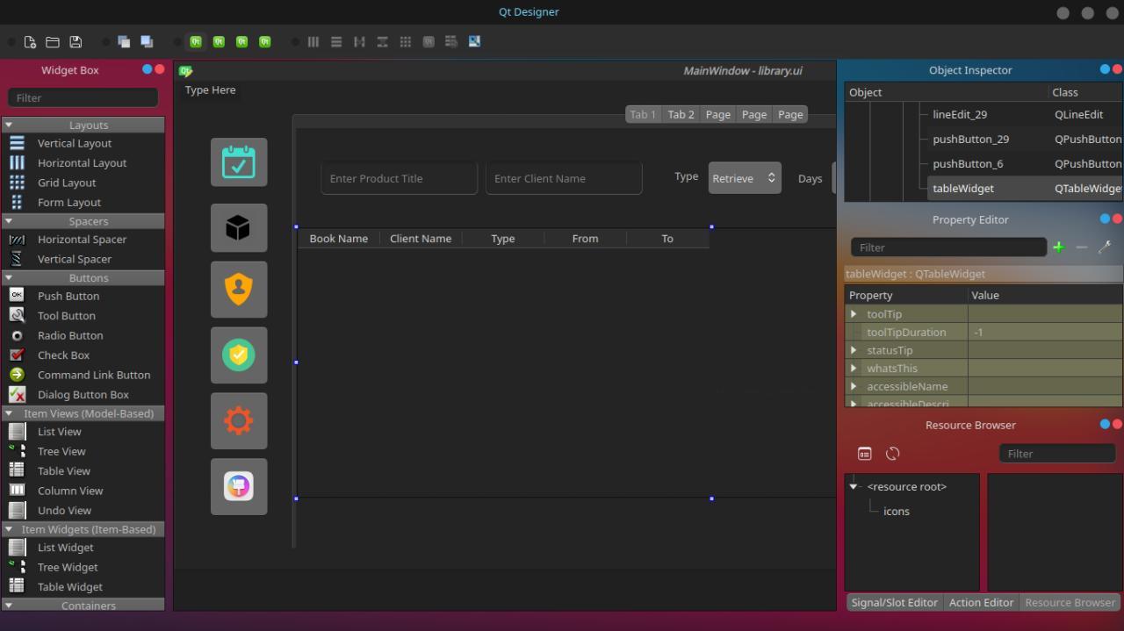Viewport: 1124px width, 631px height.
Task: Click the Break Layout toolbar icon
Action: click(x=451, y=41)
